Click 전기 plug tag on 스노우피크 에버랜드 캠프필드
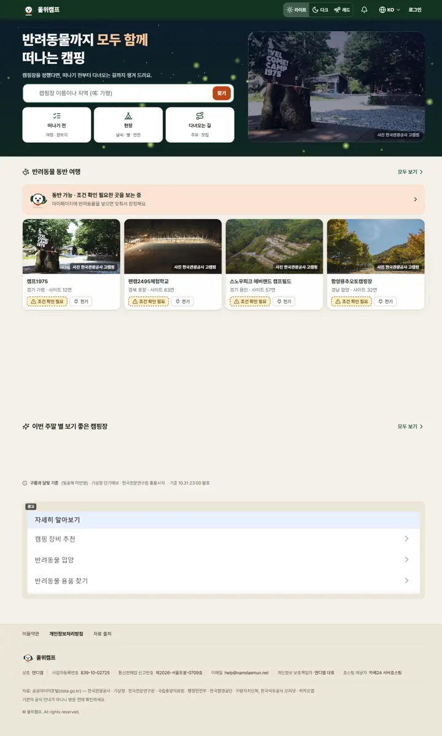 point(284,302)
